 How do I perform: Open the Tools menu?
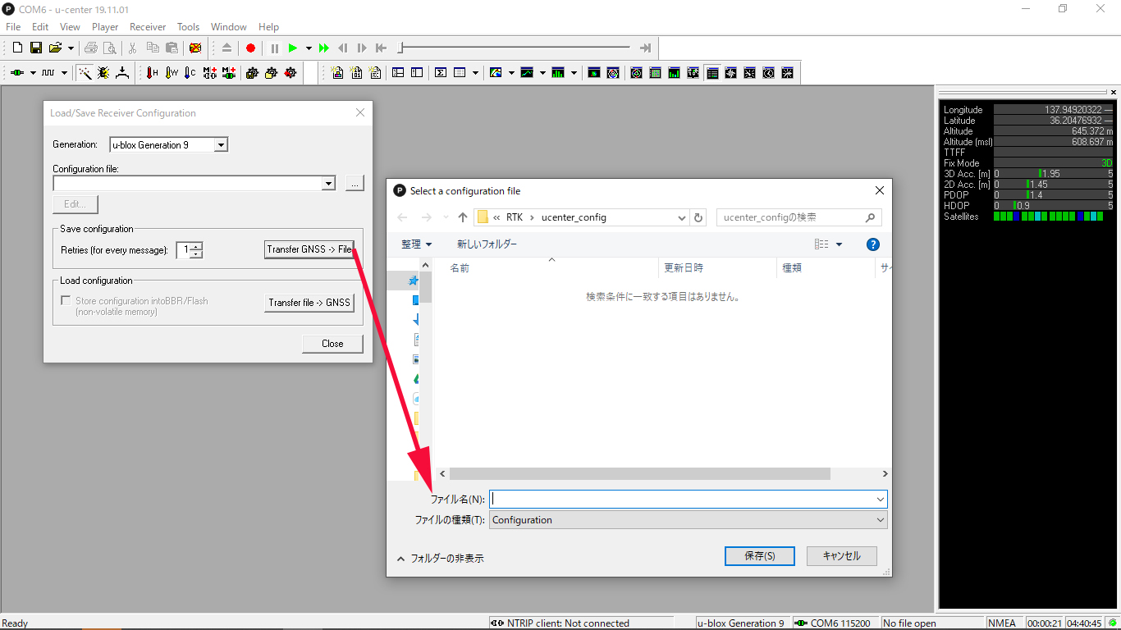(189, 27)
